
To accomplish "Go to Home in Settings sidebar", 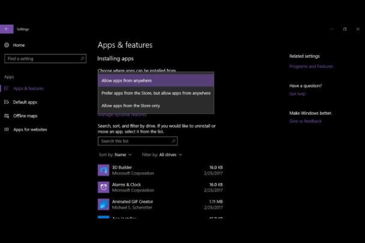I will pos(19,45).
